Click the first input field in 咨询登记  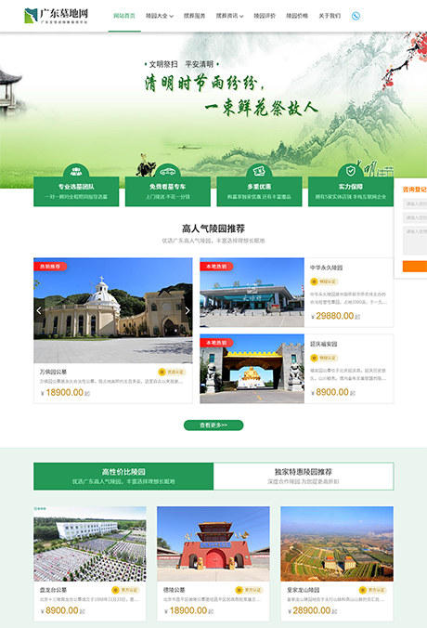415,203
